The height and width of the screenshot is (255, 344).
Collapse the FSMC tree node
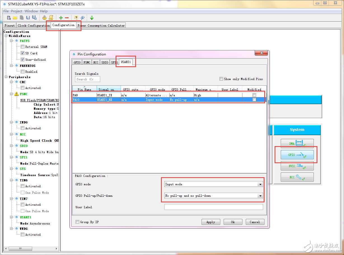pos(12,94)
